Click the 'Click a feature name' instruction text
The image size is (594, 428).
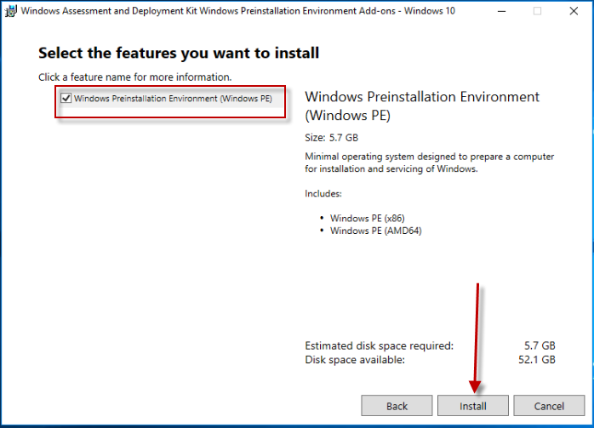tap(134, 77)
